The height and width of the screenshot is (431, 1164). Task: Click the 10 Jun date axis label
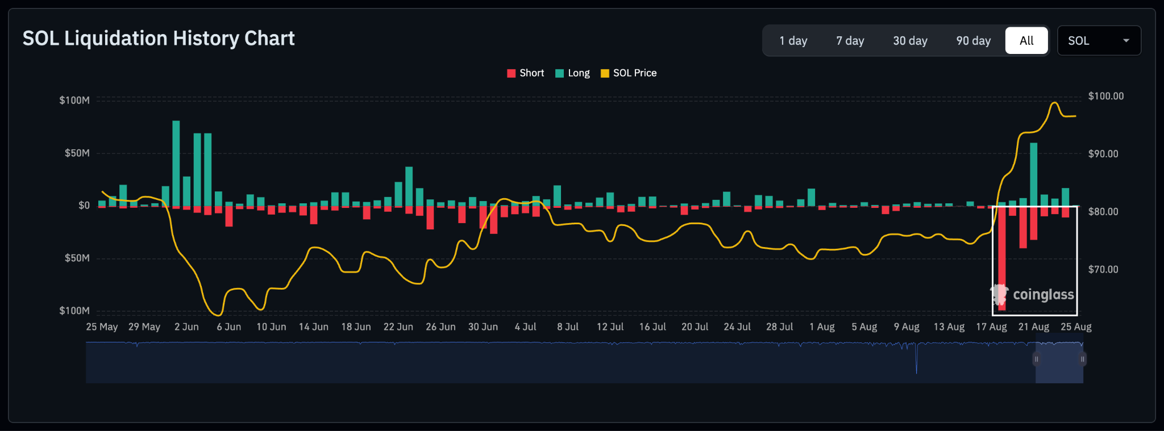(x=271, y=327)
